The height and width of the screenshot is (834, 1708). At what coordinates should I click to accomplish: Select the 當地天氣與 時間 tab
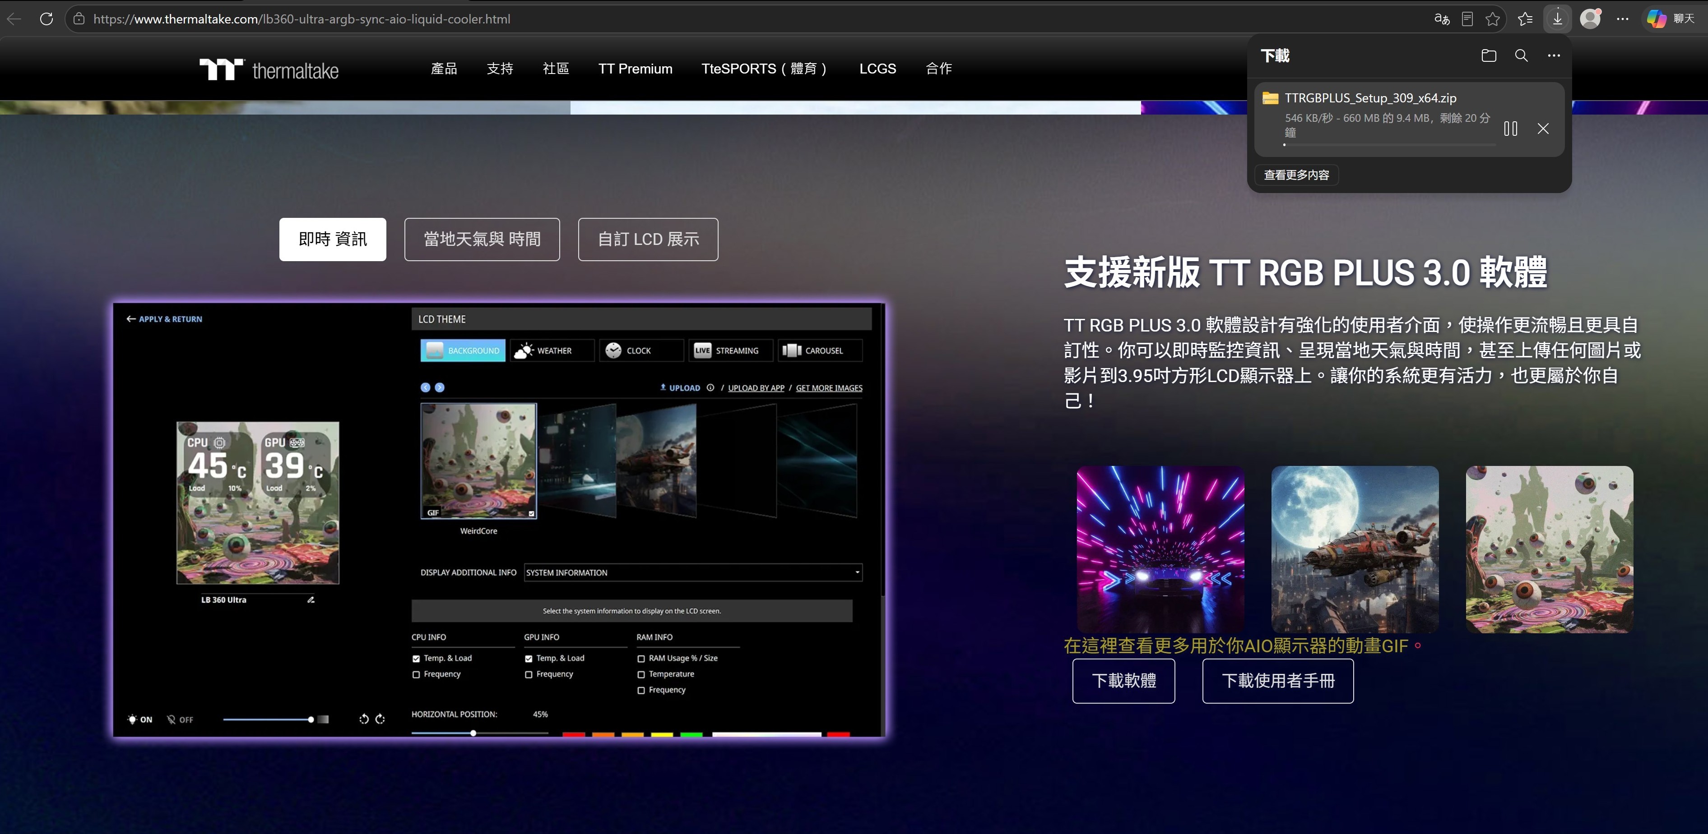(x=482, y=239)
